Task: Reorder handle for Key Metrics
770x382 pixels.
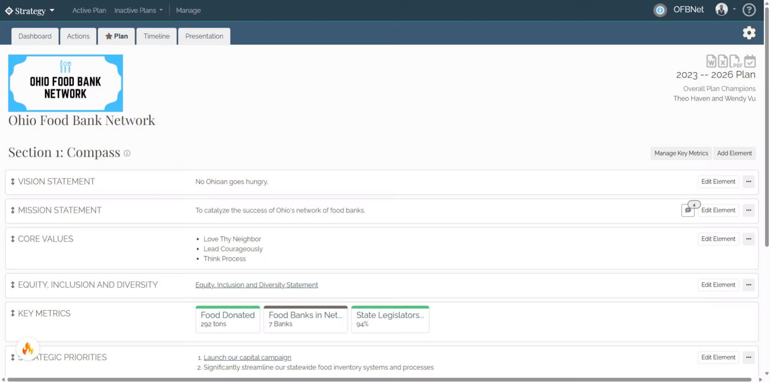Action: (x=13, y=313)
